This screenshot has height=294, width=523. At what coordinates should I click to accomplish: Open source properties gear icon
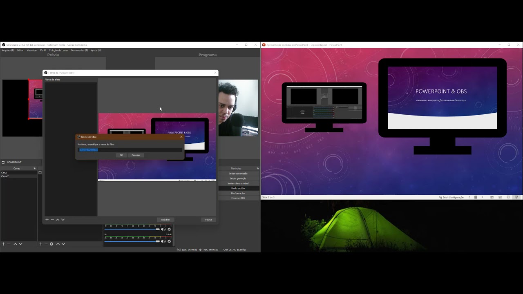(51, 244)
